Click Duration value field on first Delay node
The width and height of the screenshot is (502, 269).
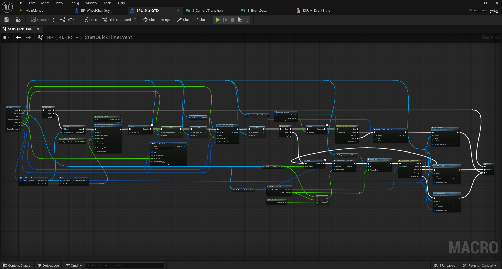pos(139,132)
